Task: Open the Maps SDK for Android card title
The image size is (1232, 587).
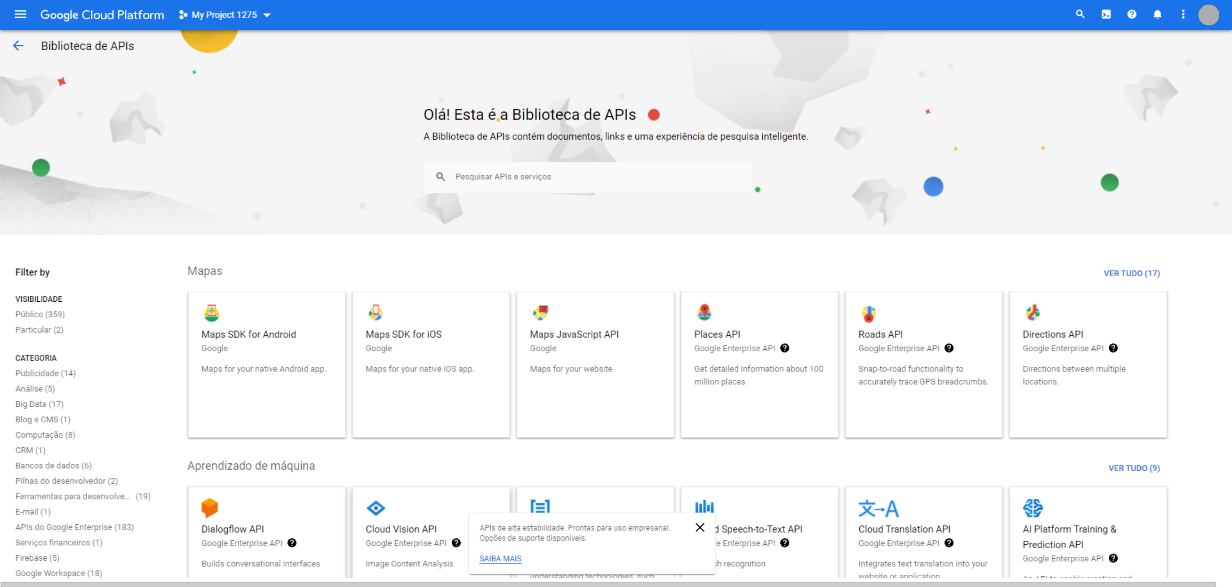Action: (x=249, y=334)
